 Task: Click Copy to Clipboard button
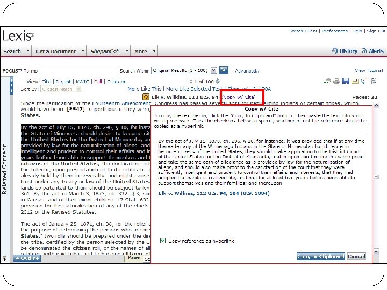tap(320, 257)
